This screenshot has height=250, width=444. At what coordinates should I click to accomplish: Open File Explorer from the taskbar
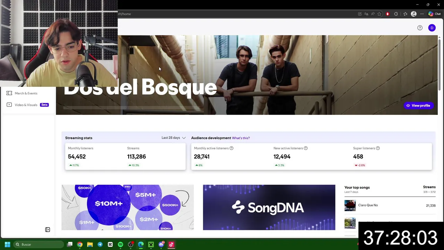coord(90,244)
